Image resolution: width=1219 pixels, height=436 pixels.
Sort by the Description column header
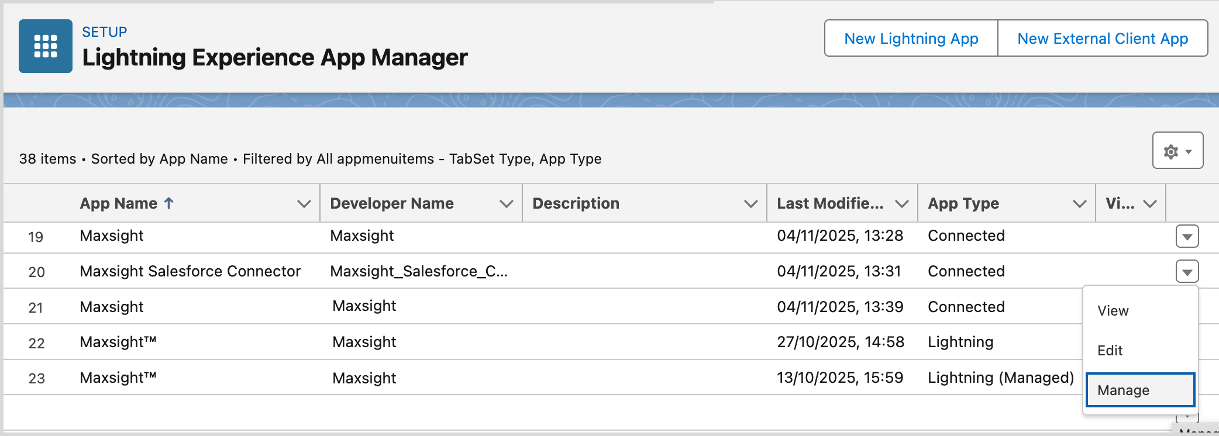point(576,203)
